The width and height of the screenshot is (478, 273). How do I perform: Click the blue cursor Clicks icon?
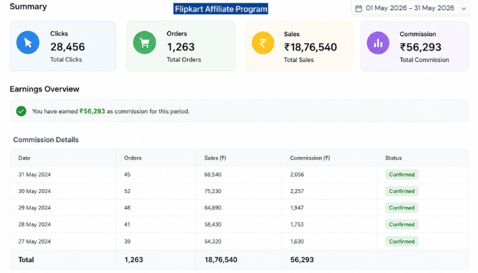(28, 42)
